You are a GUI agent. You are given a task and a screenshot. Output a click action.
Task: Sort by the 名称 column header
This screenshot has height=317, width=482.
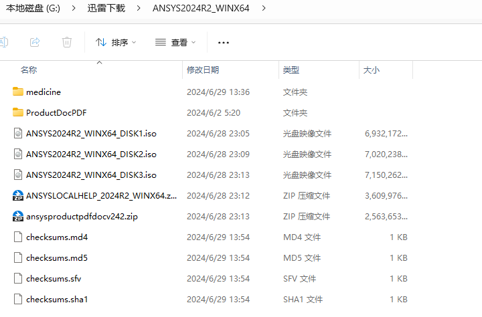[x=29, y=70]
